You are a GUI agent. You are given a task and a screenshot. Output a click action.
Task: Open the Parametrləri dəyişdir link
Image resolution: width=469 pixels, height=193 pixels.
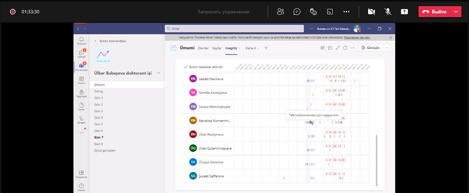[357, 37]
